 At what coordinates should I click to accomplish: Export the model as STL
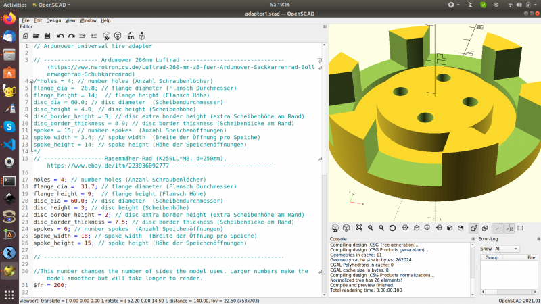[131, 36]
